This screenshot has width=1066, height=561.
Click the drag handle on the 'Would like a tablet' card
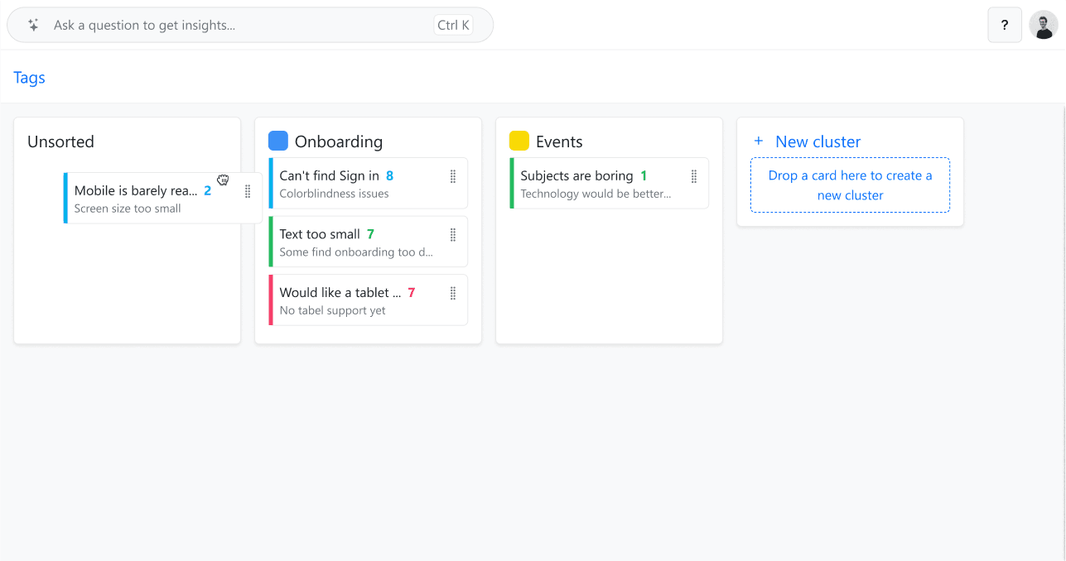(452, 293)
